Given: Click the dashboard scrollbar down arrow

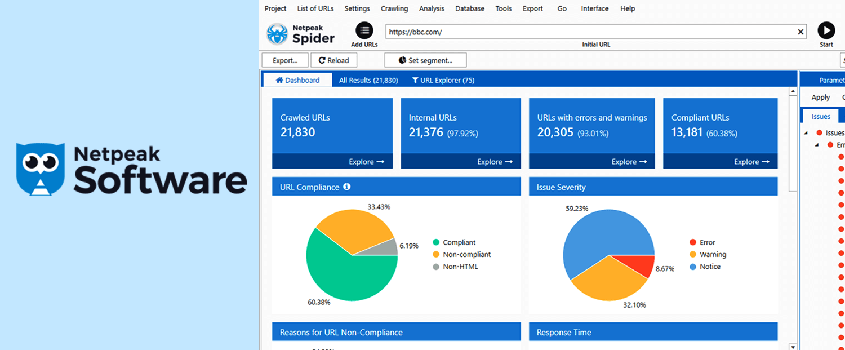Looking at the screenshot, I should [x=793, y=346].
